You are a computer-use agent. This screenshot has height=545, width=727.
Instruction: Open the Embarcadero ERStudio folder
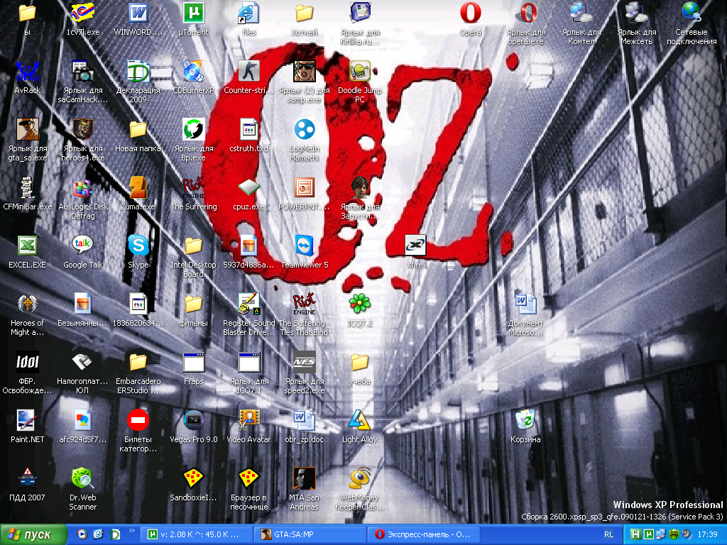pyautogui.click(x=138, y=373)
